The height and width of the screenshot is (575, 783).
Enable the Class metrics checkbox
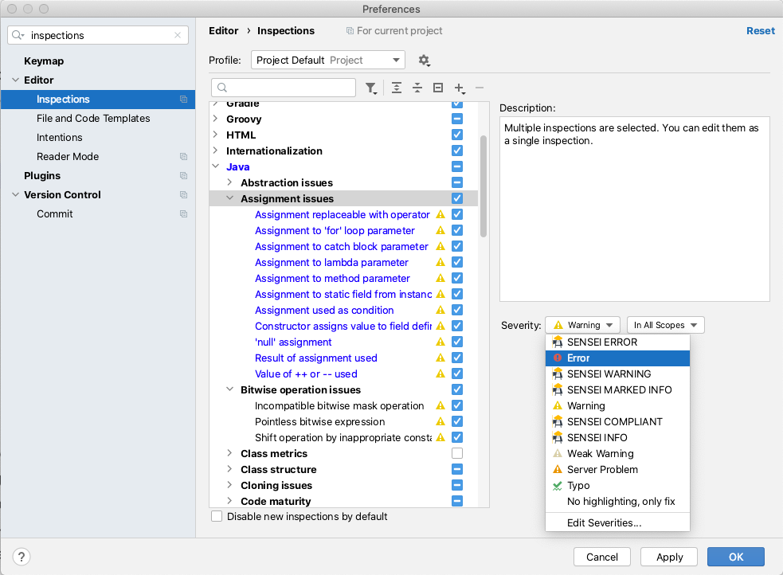[457, 453]
